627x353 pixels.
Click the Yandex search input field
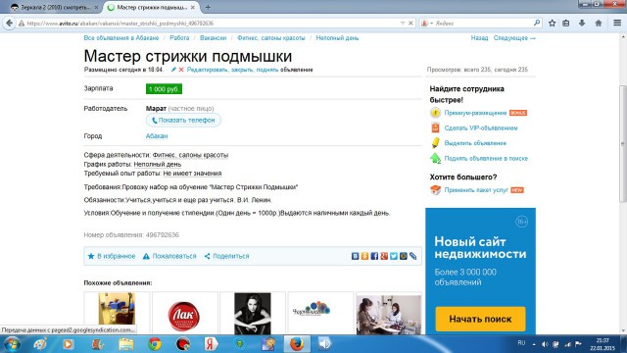483,24
